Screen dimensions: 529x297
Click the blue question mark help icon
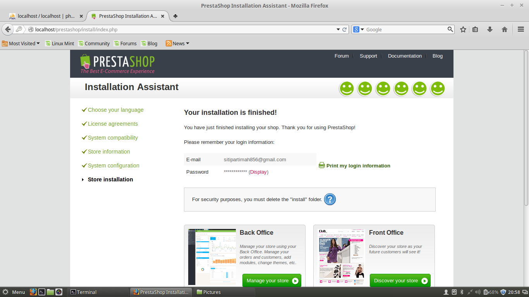coord(330,199)
